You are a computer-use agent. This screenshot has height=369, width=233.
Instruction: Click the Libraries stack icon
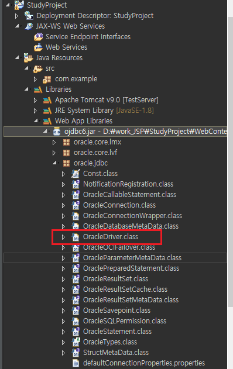38,89
